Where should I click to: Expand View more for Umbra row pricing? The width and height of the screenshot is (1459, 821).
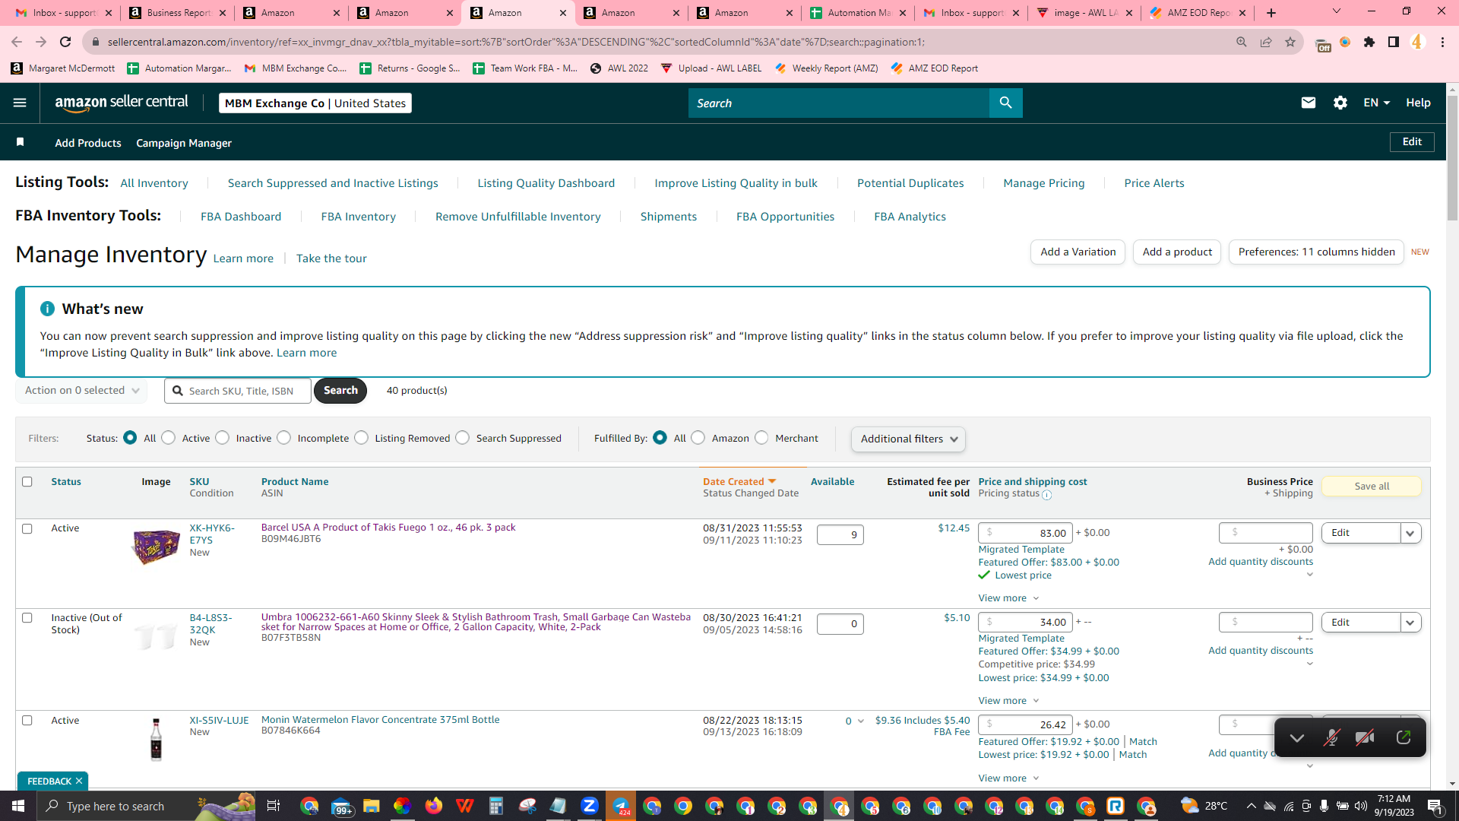pos(1008,701)
